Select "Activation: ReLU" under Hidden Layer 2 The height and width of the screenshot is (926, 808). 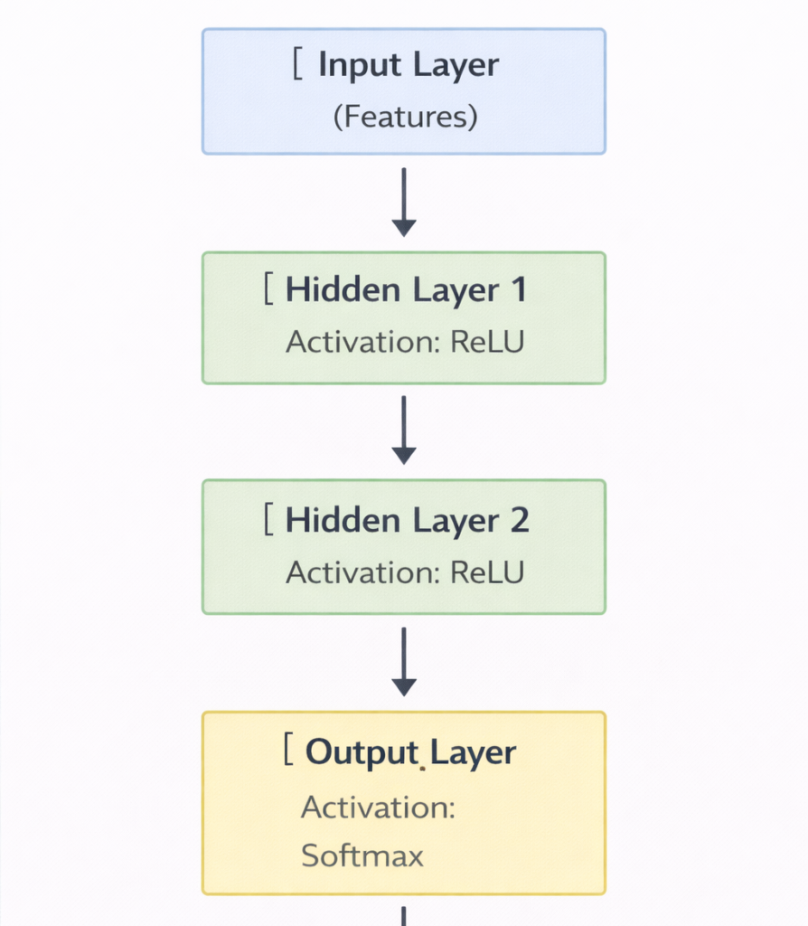(405, 572)
